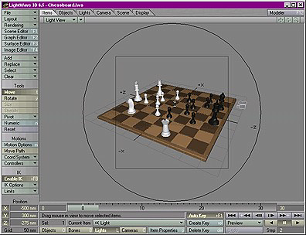Click the Step value field

[291, 230]
